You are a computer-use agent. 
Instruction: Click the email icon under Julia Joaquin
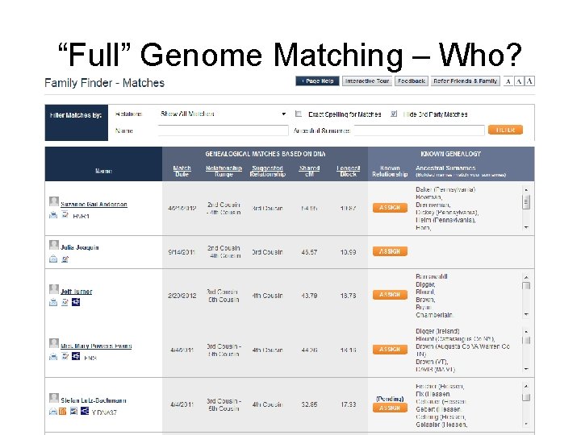coord(53,259)
